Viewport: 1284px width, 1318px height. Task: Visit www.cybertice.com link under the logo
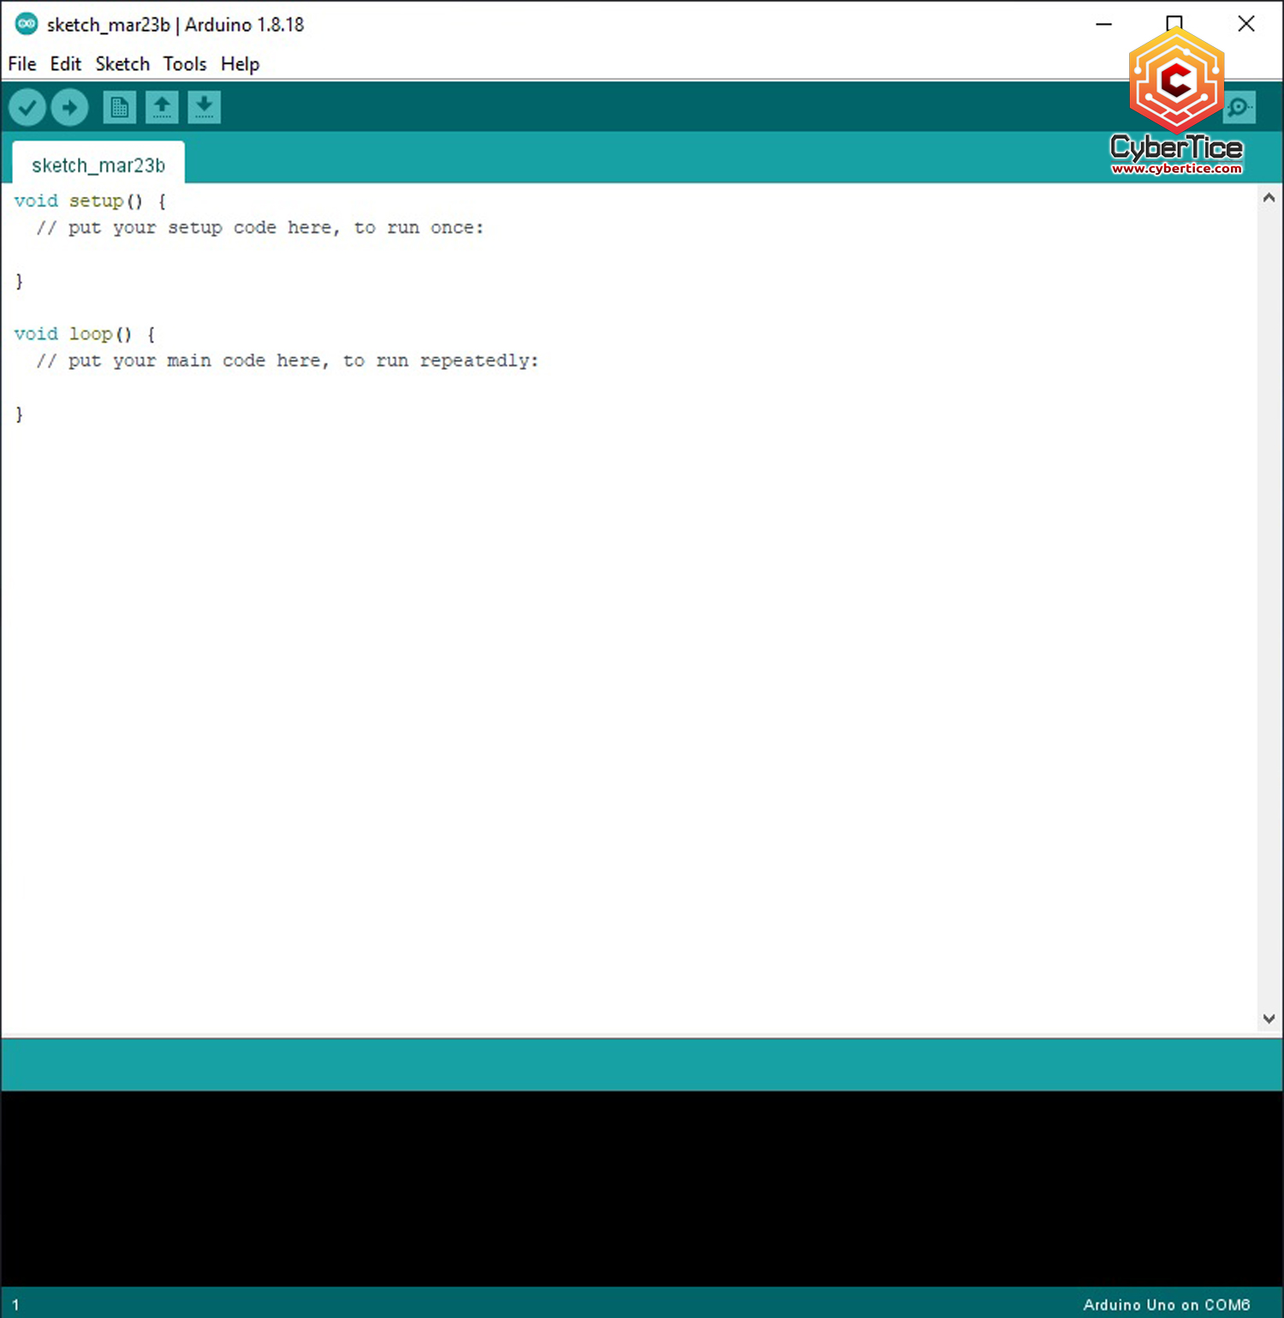pyautogui.click(x=1177, y=169)
